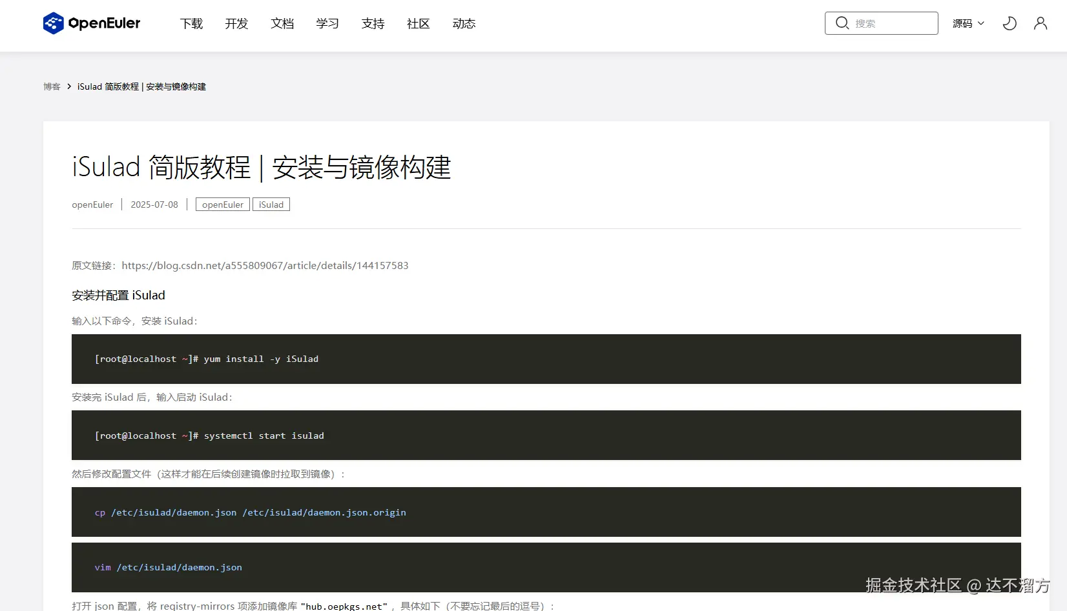Image resolution: width=1067 pixels, height=611 pixels.
Task: Open the CSDN original article link
Action: point(265,265)
